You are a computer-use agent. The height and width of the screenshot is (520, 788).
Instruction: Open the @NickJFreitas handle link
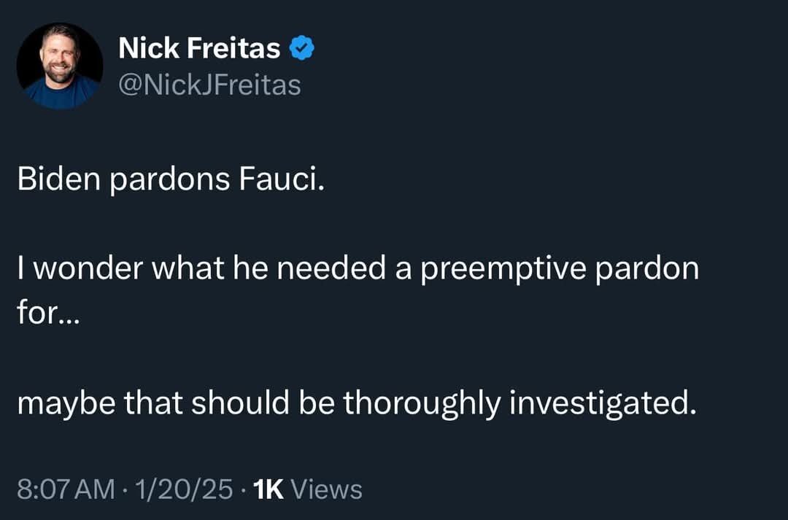[209, 85]
